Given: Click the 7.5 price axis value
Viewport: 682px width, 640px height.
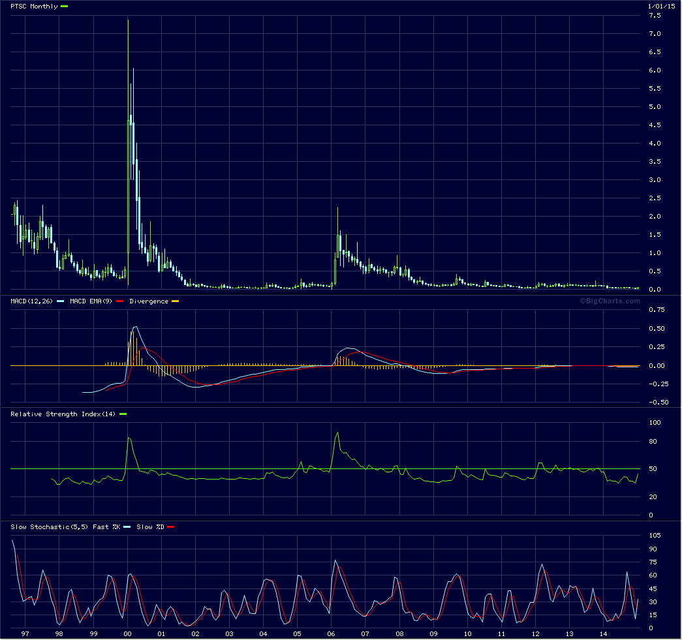Looking at the screenshot, I should click(655, 15).
